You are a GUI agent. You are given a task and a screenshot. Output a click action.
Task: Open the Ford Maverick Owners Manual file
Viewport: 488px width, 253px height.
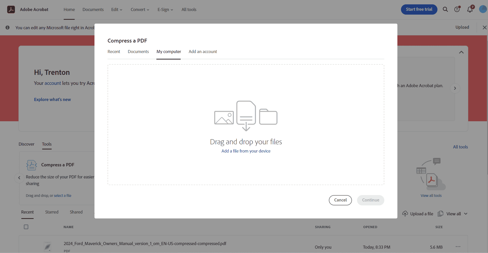tap(145, 244)
